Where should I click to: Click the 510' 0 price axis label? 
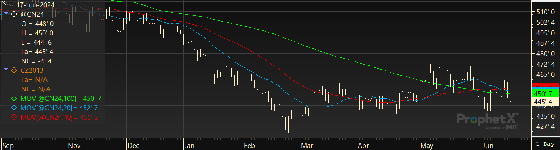click(x=545, y=12)
